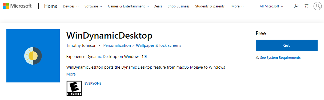Open Wallpaper & lock screens category link
Screen dimensions: 324x100
coord(159,45)
